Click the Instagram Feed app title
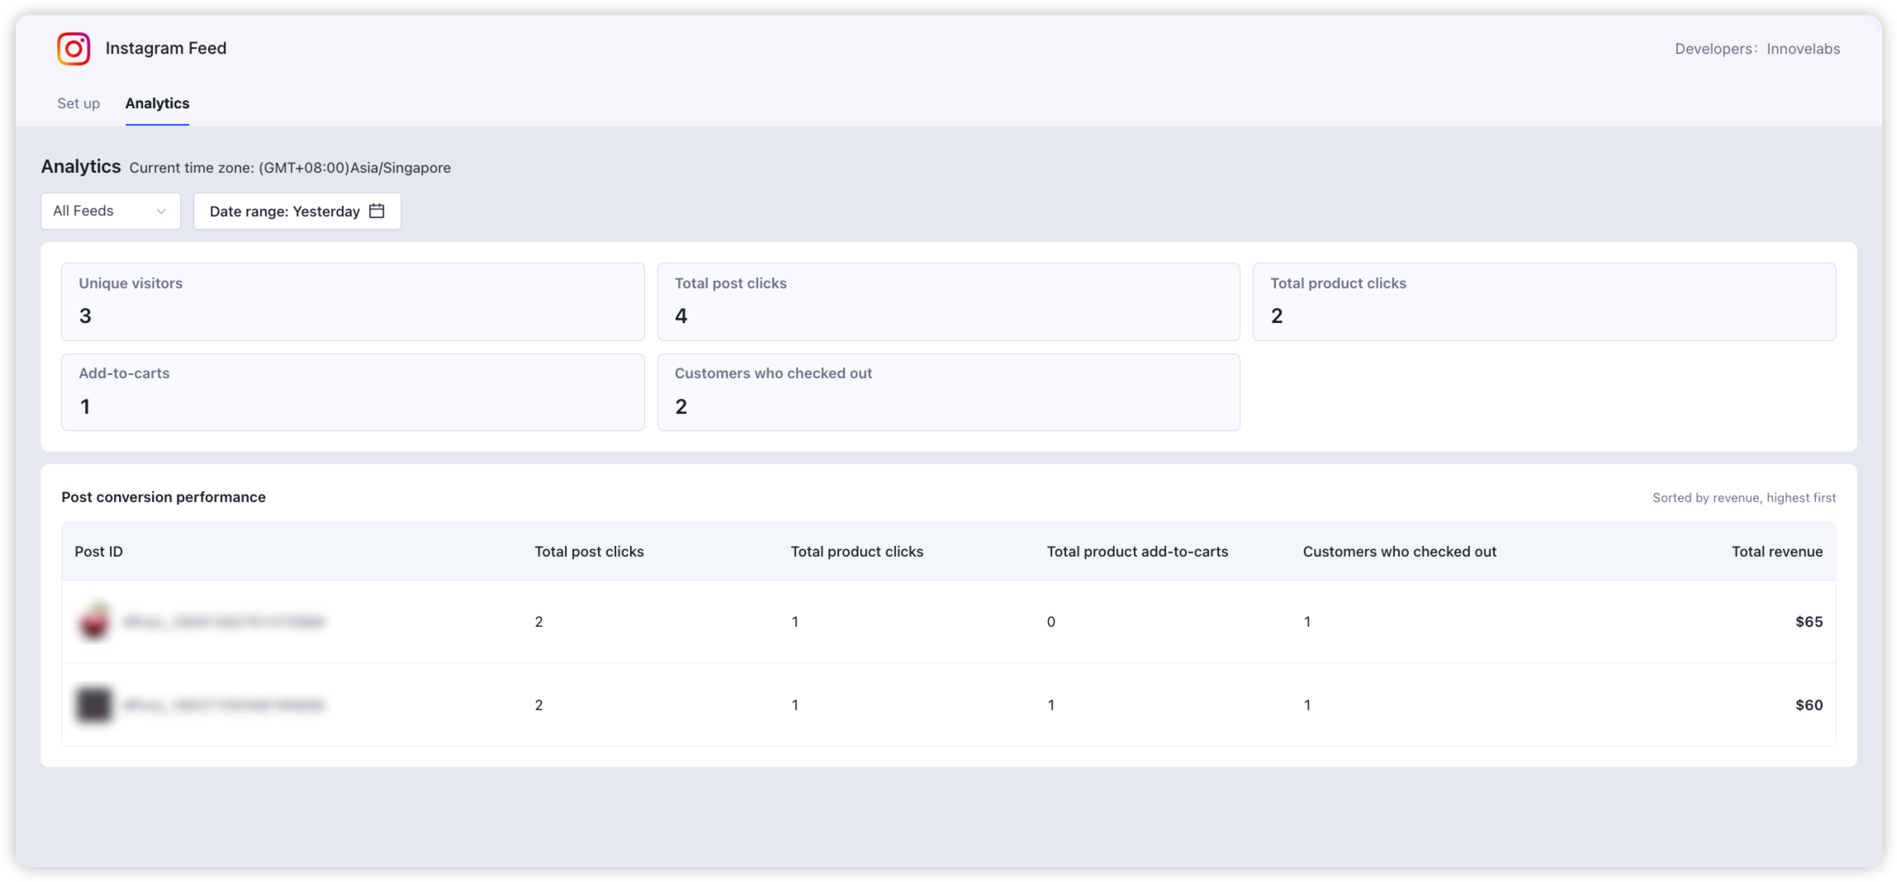The image size is (1897, 882). click(x=166, y=48)
